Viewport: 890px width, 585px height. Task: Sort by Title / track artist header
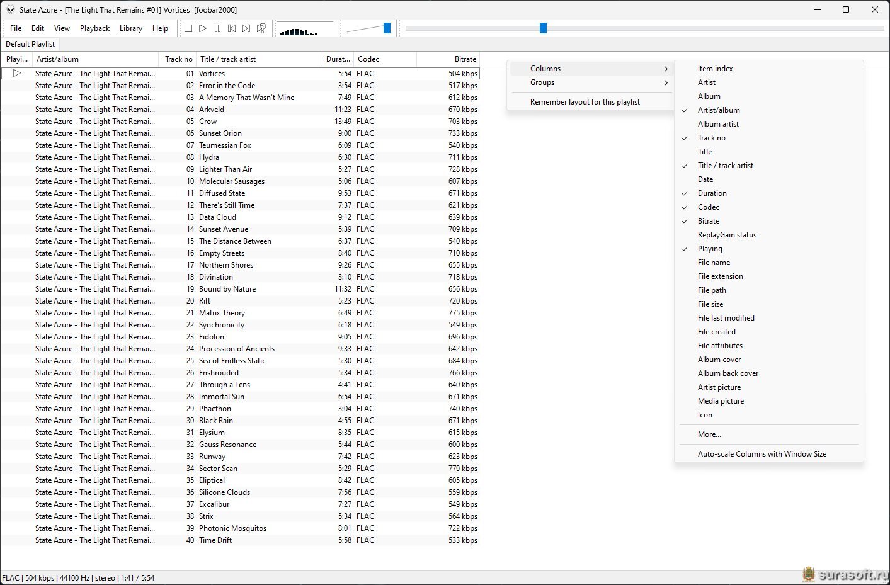click(259, 59)
